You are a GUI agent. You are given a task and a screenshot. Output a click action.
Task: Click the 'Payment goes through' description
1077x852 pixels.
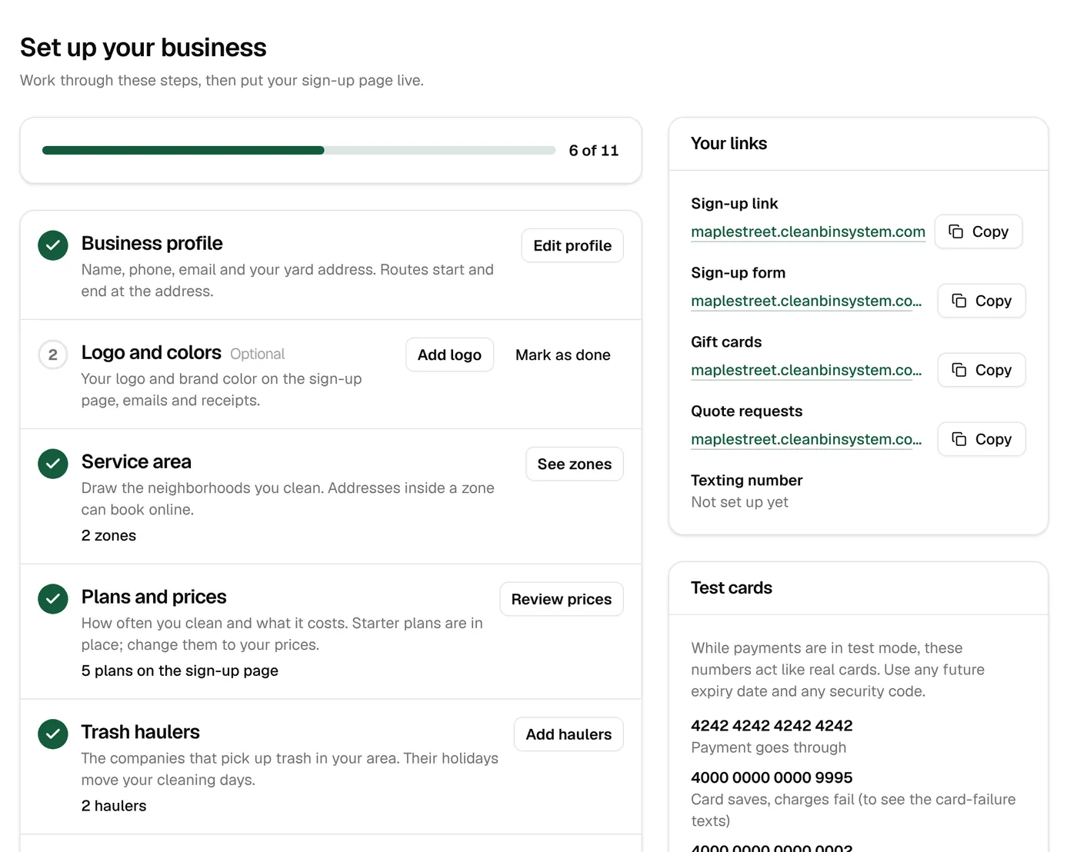769,747
